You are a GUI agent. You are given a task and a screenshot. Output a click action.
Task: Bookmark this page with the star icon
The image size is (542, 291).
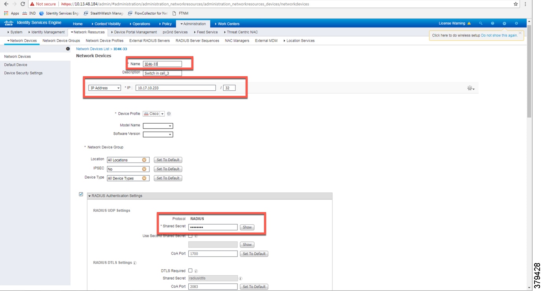(x=516, y=4)
